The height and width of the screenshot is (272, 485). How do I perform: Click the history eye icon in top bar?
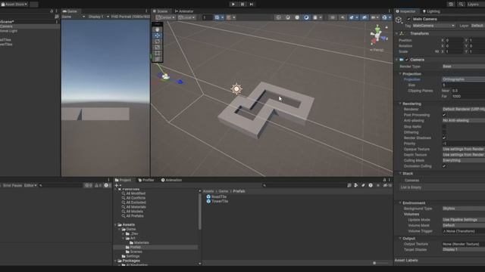[451, 5]
